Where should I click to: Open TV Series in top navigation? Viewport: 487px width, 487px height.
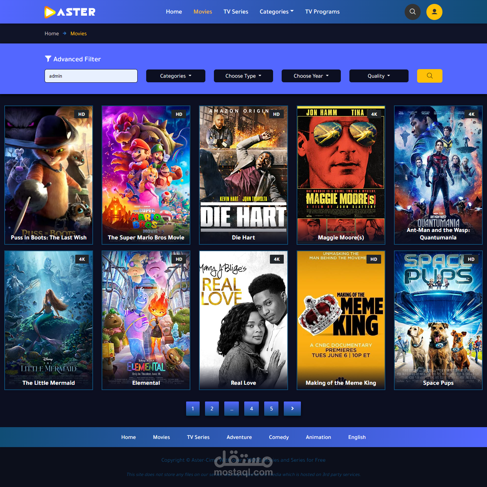pos(236,12)
